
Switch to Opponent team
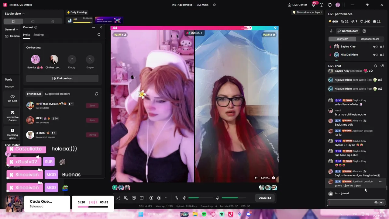tap(370, 39)
